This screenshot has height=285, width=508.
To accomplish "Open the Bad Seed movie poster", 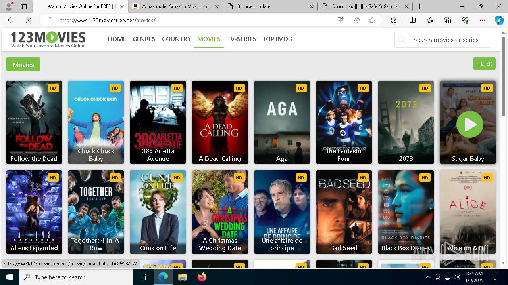I will click(344, 212).
